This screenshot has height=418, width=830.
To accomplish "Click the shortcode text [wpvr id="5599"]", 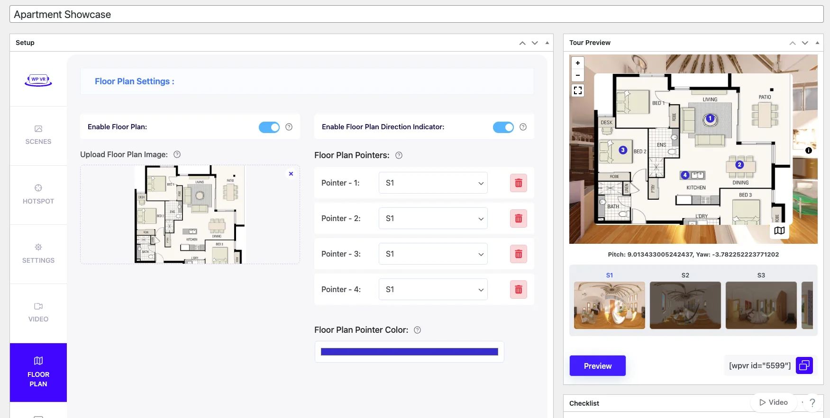I will 760,365.
